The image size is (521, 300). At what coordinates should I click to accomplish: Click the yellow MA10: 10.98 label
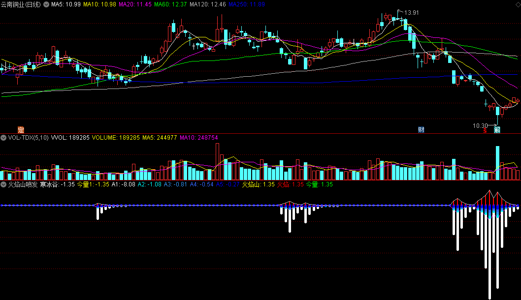point(99,4)
